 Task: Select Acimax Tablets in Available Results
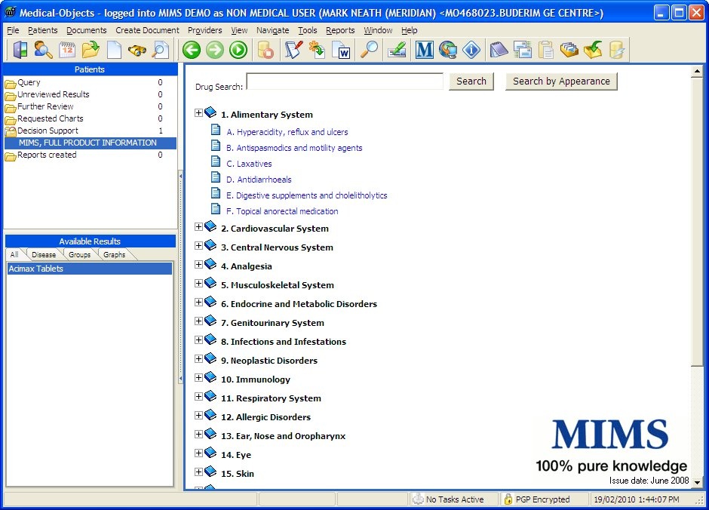pos(90,269)
